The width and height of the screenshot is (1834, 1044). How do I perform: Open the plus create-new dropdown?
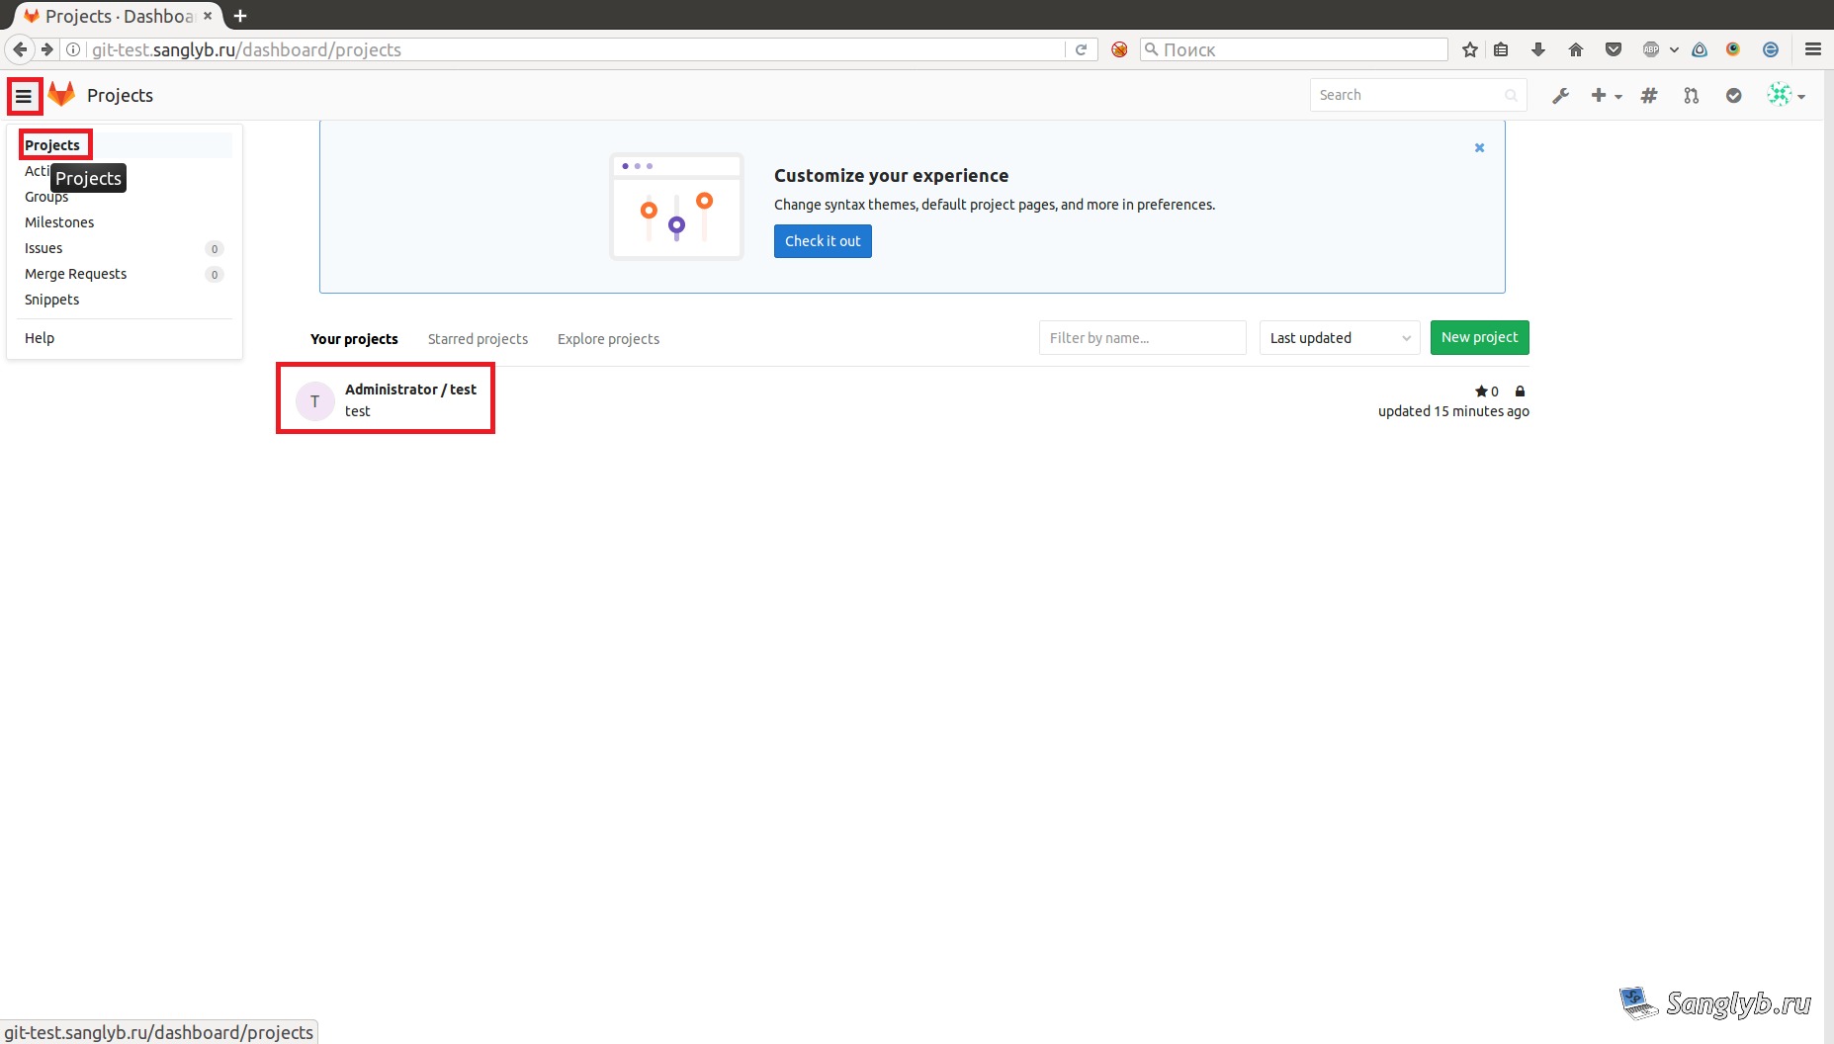1606,95
